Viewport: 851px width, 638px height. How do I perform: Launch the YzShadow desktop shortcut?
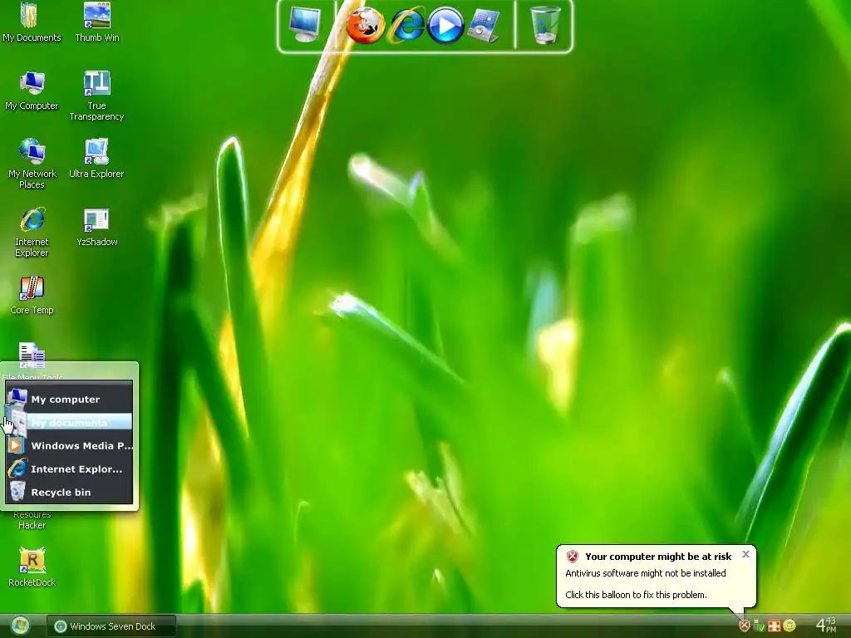click(96, 226)
